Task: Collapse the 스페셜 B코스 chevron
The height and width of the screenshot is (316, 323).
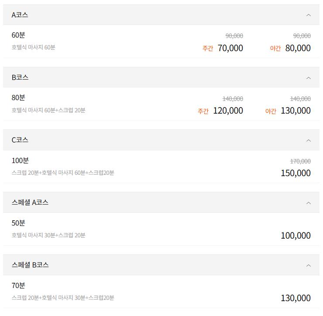Action: (309, 265)
